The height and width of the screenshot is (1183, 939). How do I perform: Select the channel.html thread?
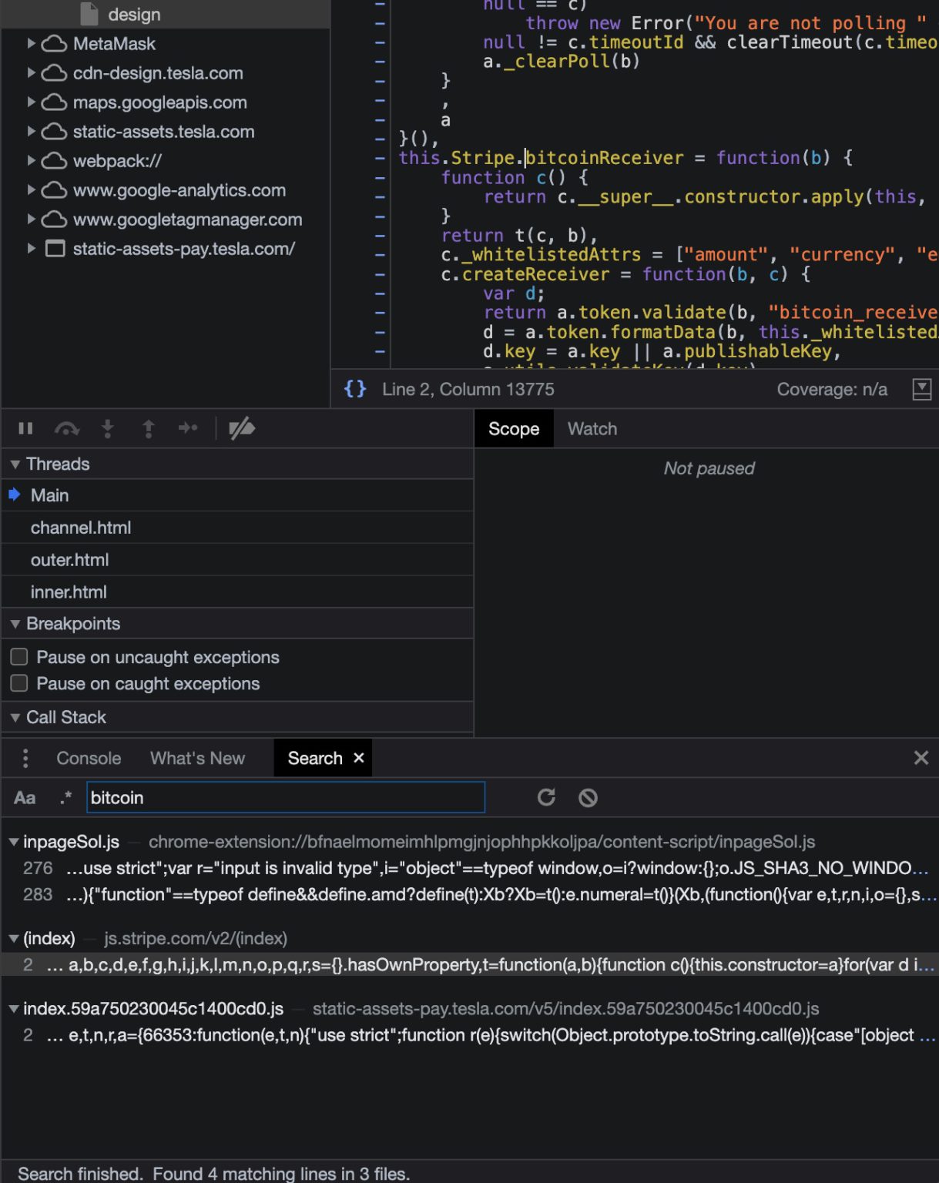[81, 528]
